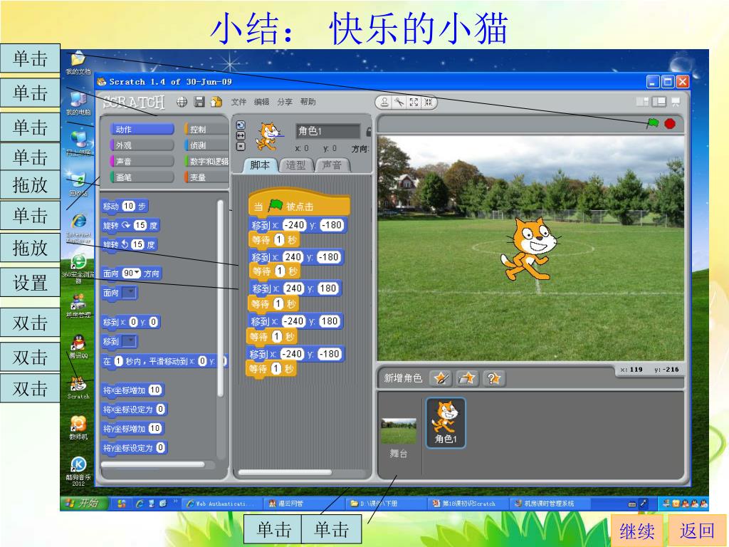This screenshot has height=547, width=729.
Task: Switch to the 造型 tab
Action: click(x=295, y=165)
